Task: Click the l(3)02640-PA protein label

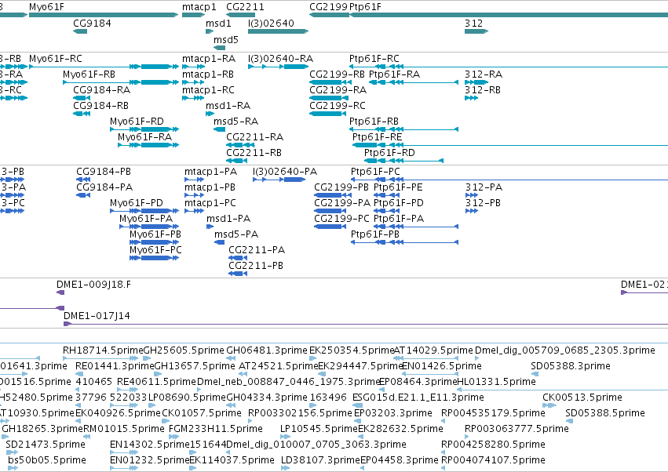Action: (x=285, y=172)
